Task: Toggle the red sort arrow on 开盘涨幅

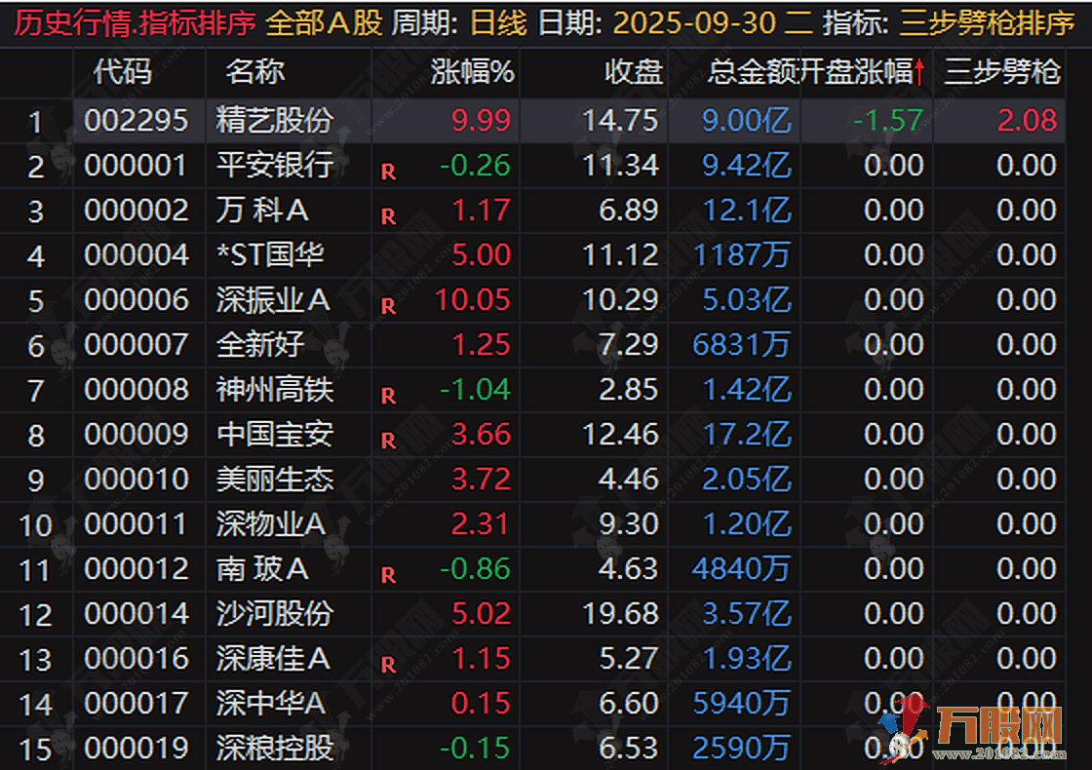Action: [x=919, y=71]
